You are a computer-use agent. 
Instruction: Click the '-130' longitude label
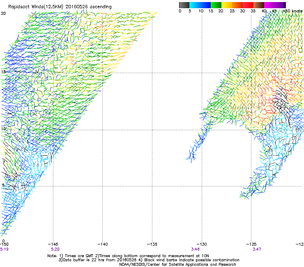202,244
